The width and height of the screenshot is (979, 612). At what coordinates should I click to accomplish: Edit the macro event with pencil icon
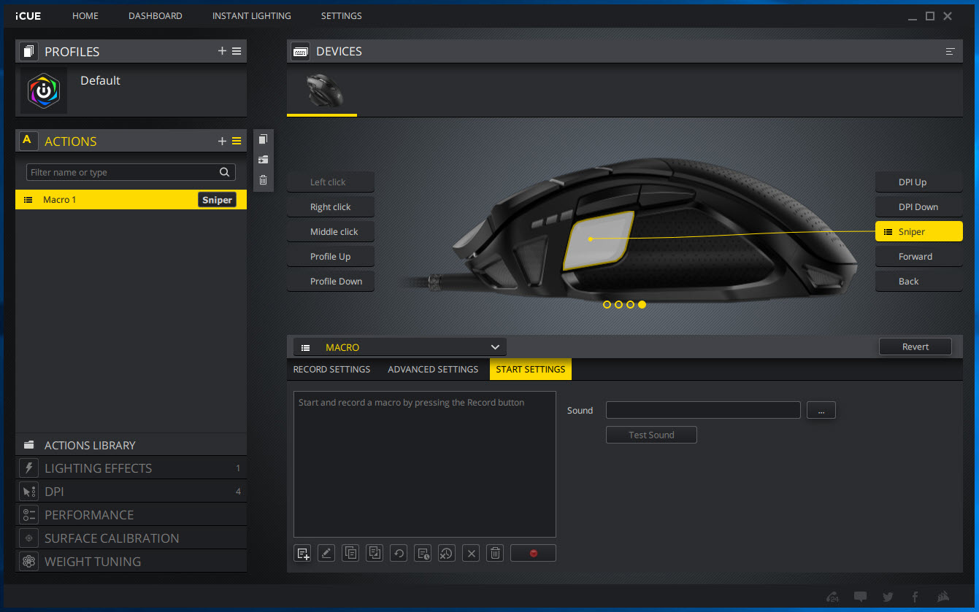click(x=326, y=553)
